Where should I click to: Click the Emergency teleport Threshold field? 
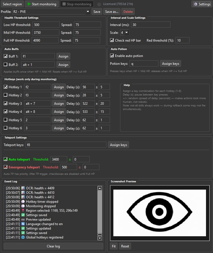pos(68,167)
